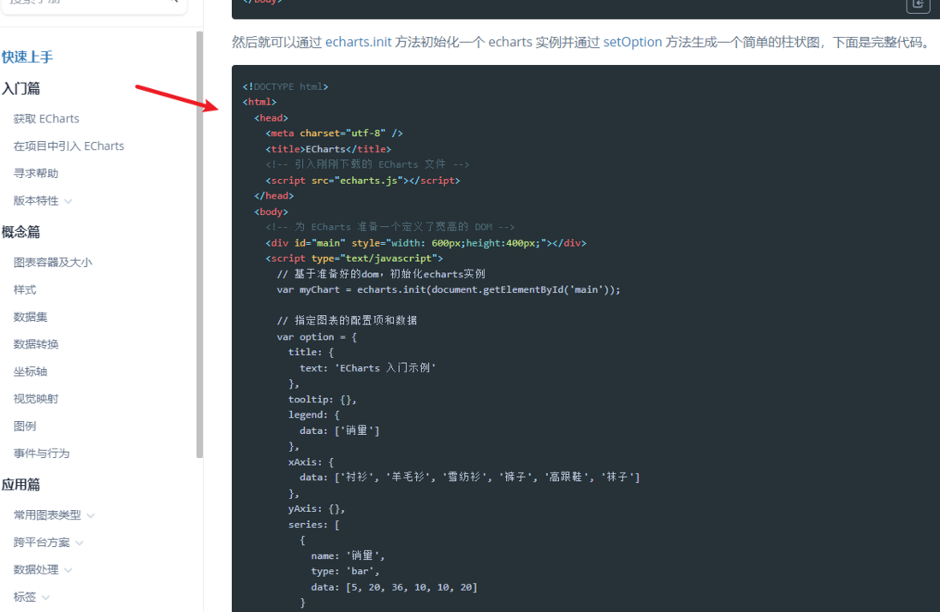The width and height of the screenshot is (940, 612).
Task: Click the series: [ code line
Action: tap(313, 525)
